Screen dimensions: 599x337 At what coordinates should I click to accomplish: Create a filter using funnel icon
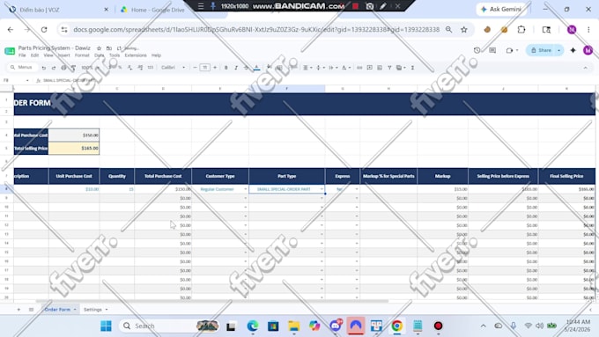[389, 68]
